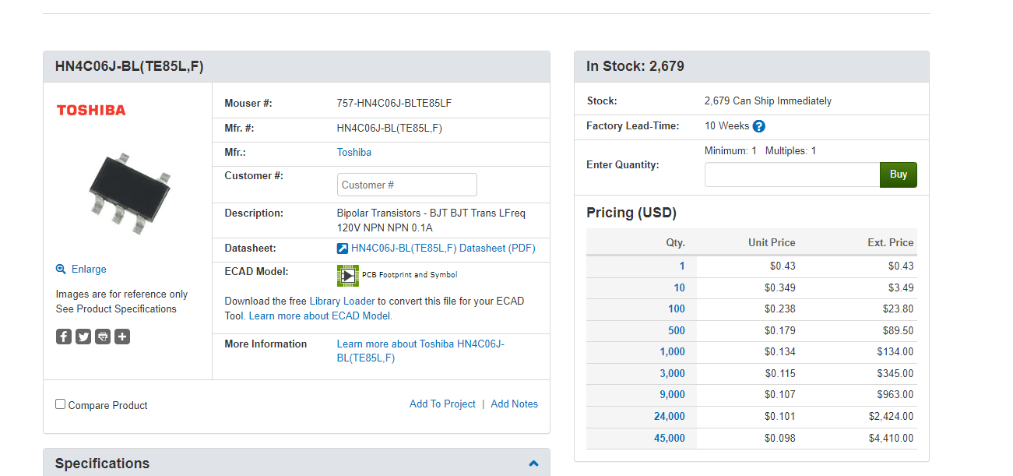1013x476 pixels.
Task: Click the $134.00 extended price cell
Action: (x=895, y=352)
